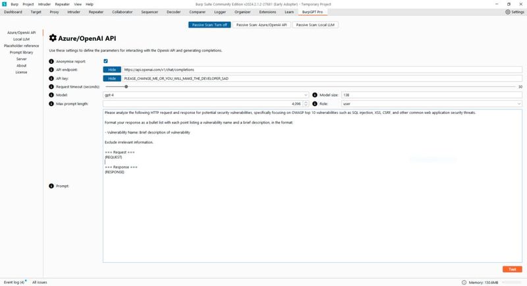
Task: Switch to the Decoder tab
Action: [173, 12]
